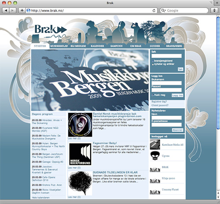
Task: Click the Logg inn button
Action: [x=177, y=96]
